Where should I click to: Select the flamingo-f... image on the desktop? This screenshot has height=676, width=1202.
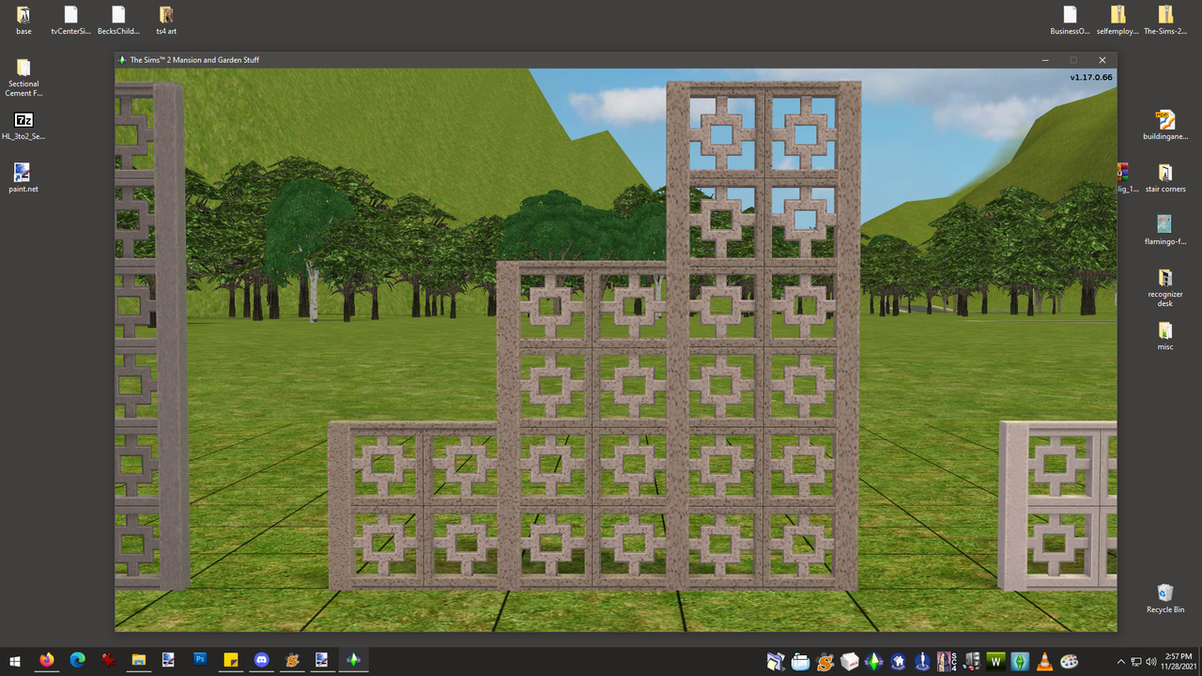1165,231
